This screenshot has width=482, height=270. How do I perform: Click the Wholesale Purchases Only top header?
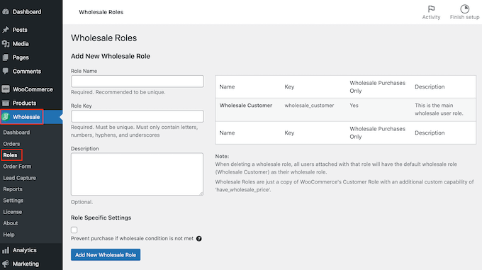coord(378,87)
